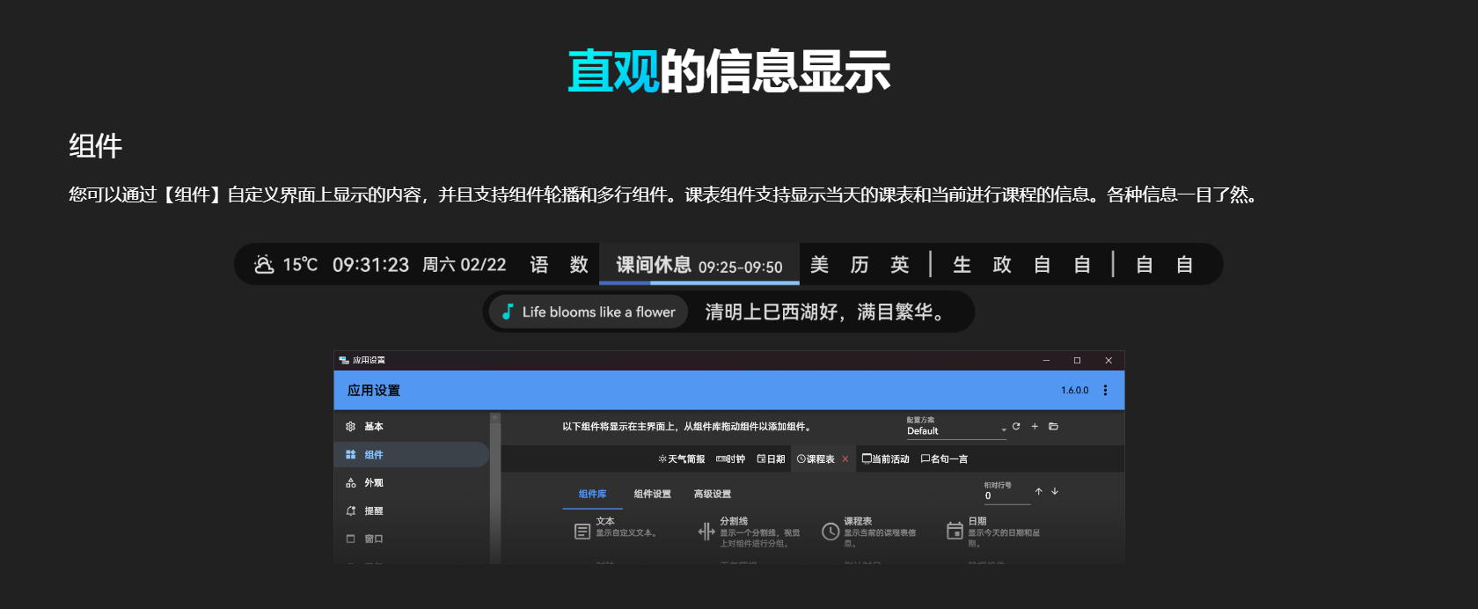Viewport: 1478px width, 609px height.
Task: Click the plus icon to add profile
Action: coord(1035,426)
